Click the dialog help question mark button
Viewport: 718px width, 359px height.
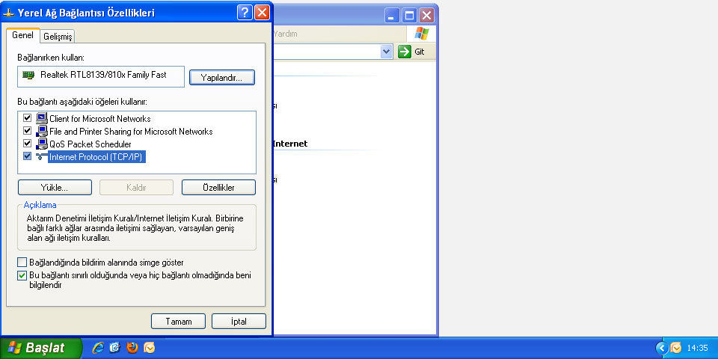click(245, 13)
